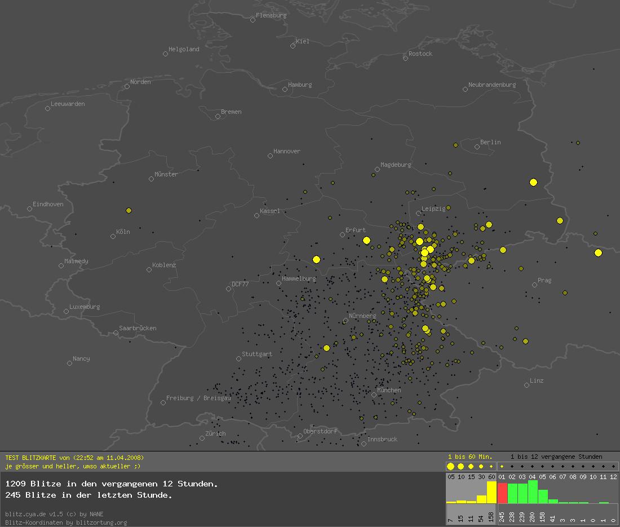
Task: Click the yellow 30-minute histogram bar
Action: [x=481, y=499]
